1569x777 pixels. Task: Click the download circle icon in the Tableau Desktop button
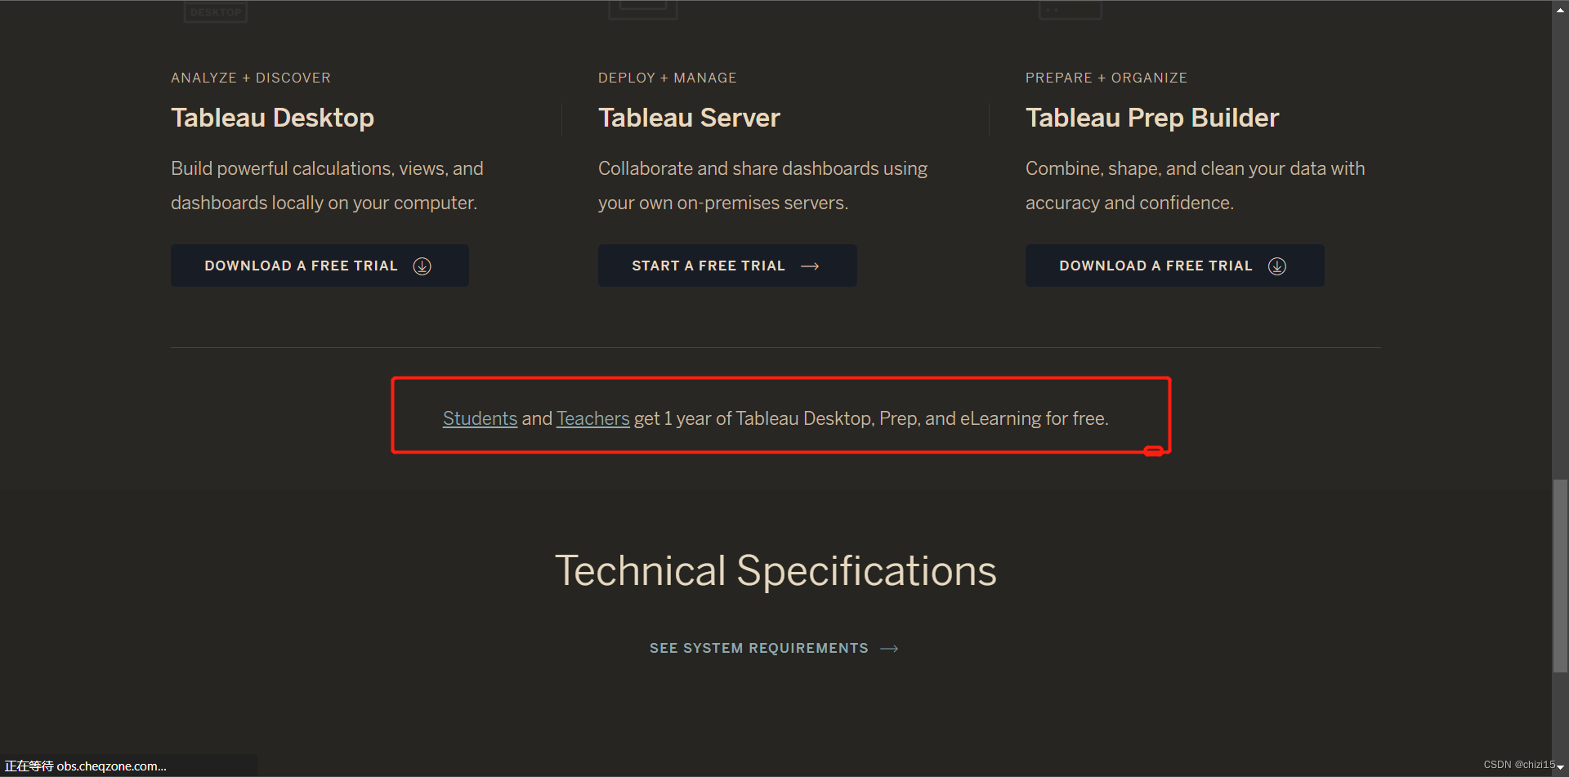coord(422,266)
